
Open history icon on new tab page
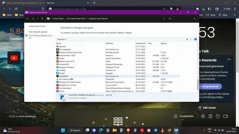[x=218, y=116]
